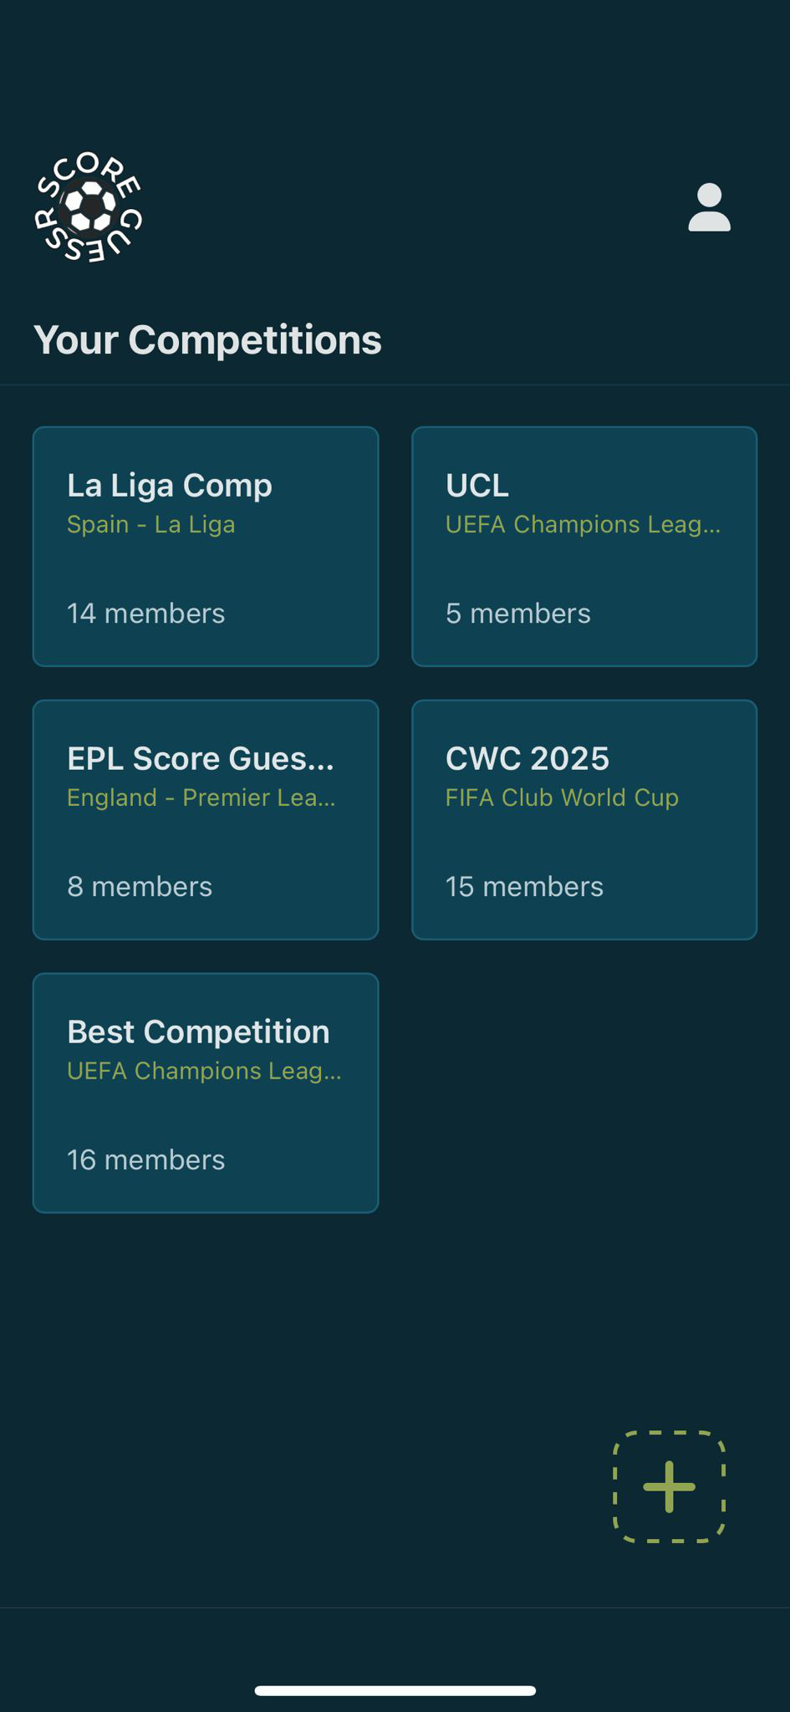Open the user profile icon
The height and width of the screenshot is (1712, 790).
point(709,207)
